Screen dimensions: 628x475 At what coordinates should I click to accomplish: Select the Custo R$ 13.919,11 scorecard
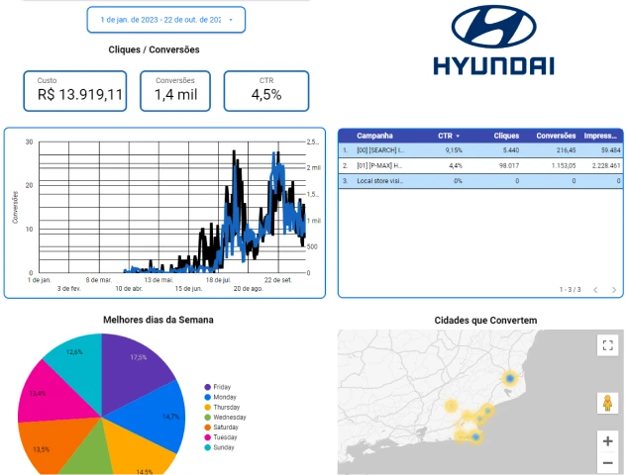click(x=75, y=91)
